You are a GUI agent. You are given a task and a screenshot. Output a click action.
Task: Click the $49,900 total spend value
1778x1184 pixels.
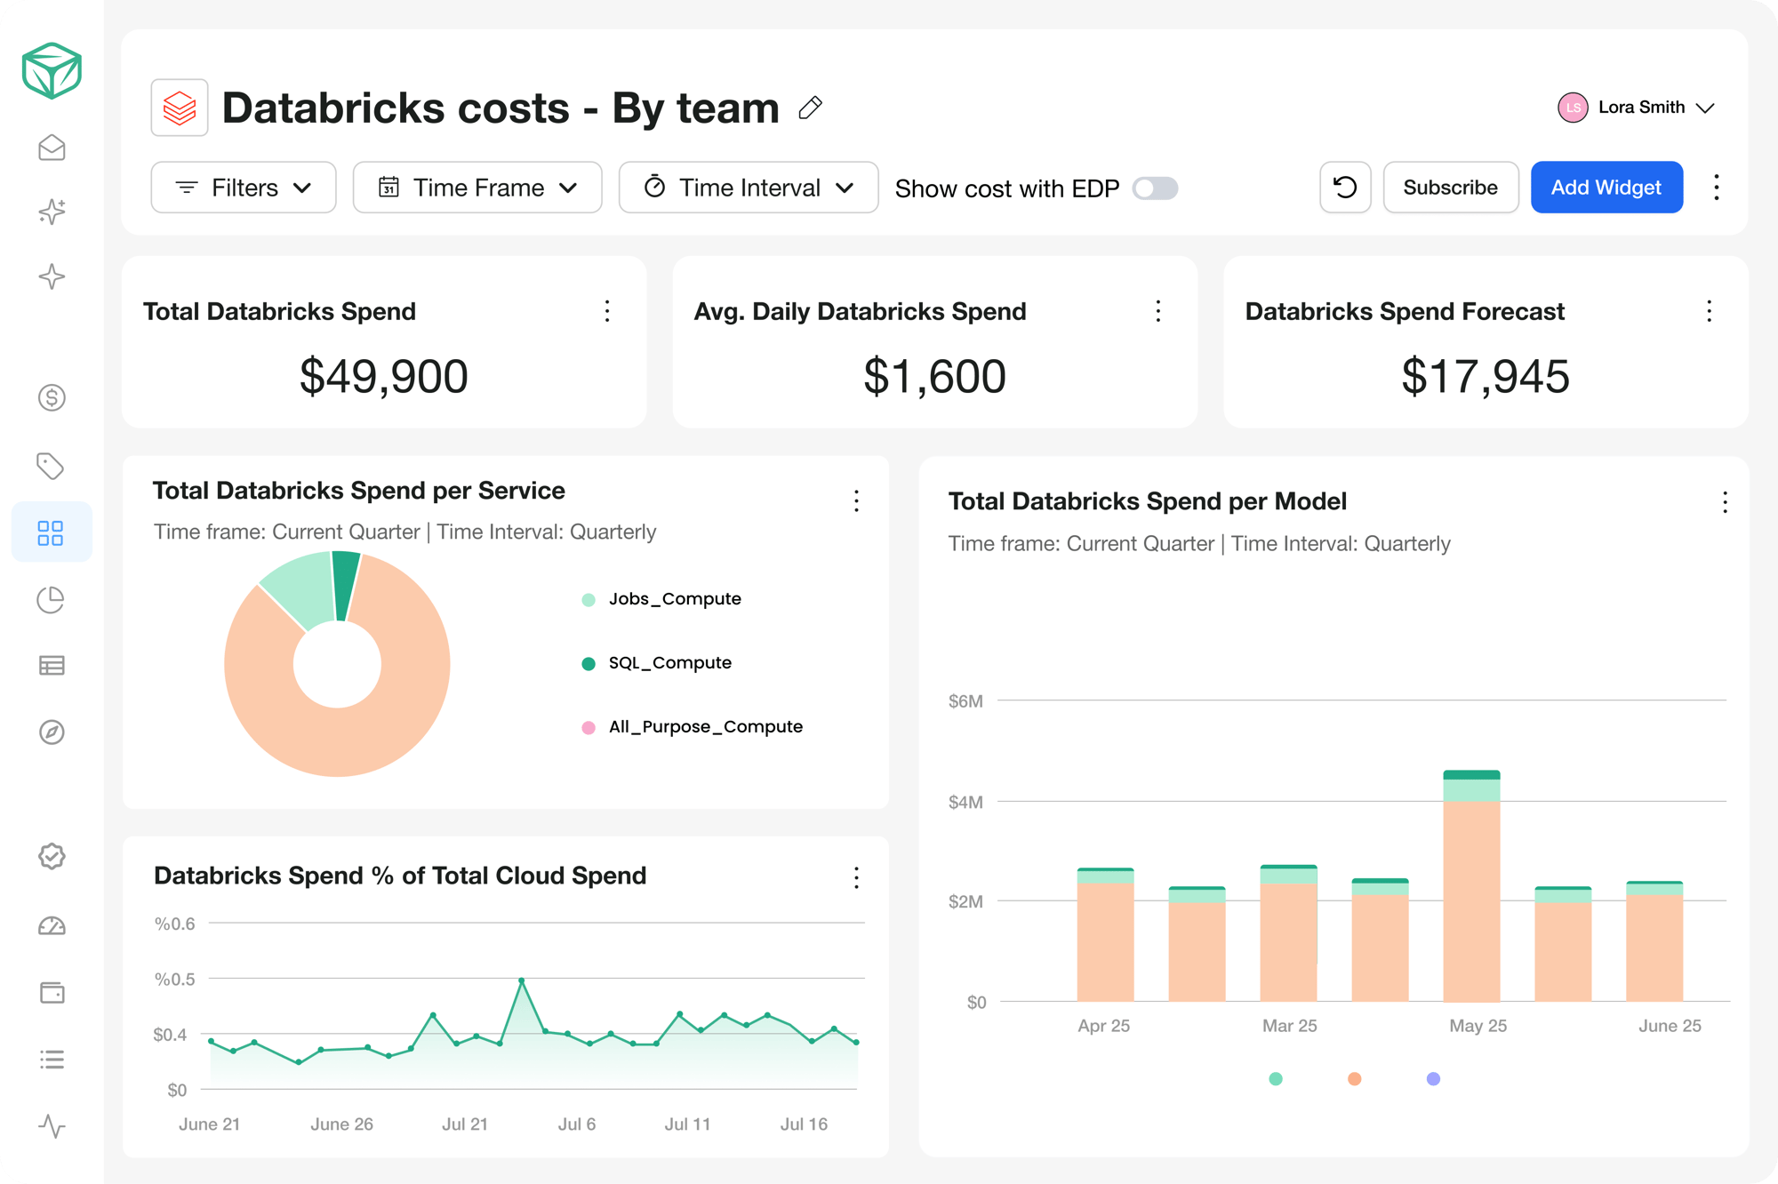[383, 376]
